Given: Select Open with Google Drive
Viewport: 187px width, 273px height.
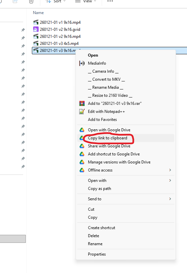Looking at the screenshot, I should 126,130.
